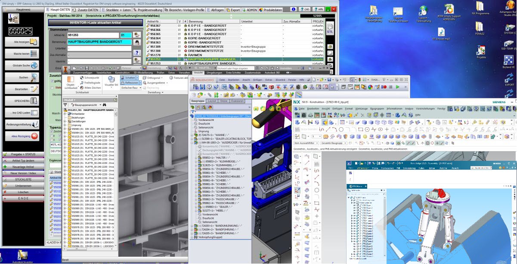Click the 'Globale Suche' button

tap(22, 66)
